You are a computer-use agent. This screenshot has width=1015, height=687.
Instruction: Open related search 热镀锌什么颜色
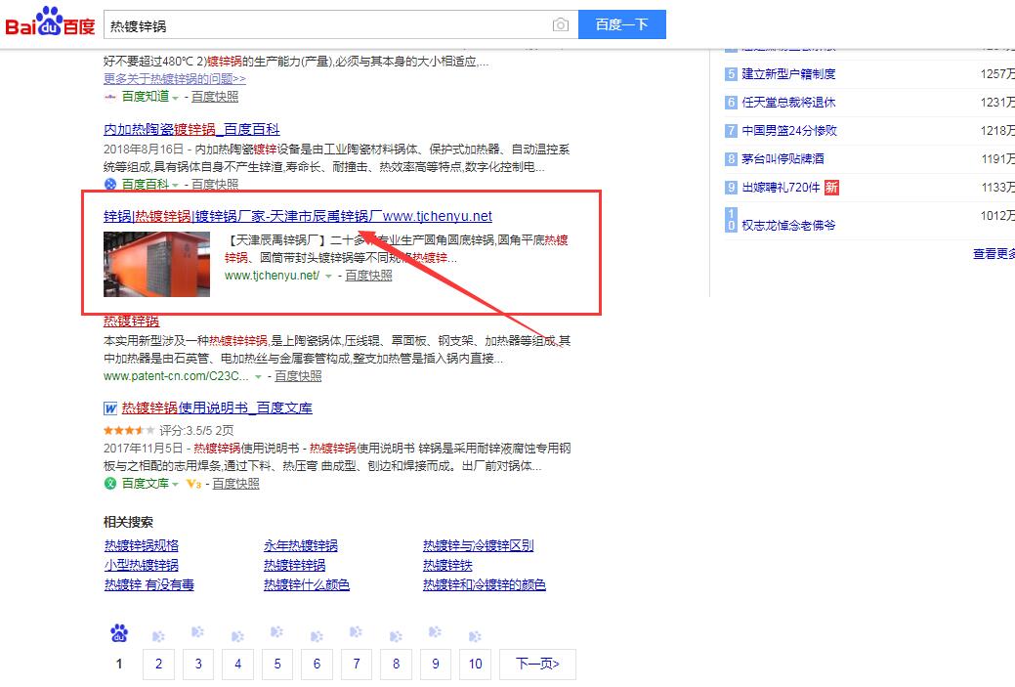307,584
